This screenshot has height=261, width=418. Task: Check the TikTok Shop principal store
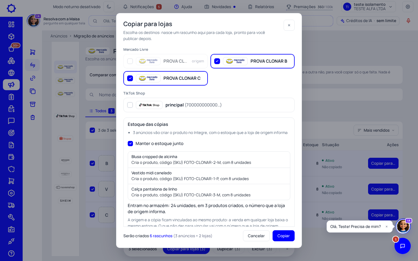130,105
